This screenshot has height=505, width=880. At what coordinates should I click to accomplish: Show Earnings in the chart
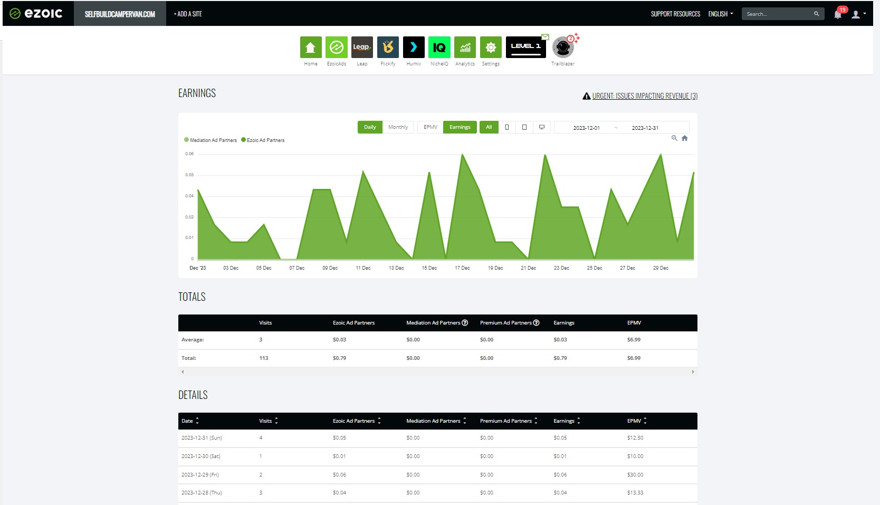pyautogui.click(x=460, y=127)
